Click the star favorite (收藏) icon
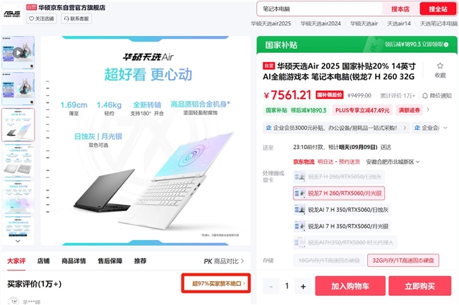The height and width of the screenshot is (305, 459). (x=440, y=66)
